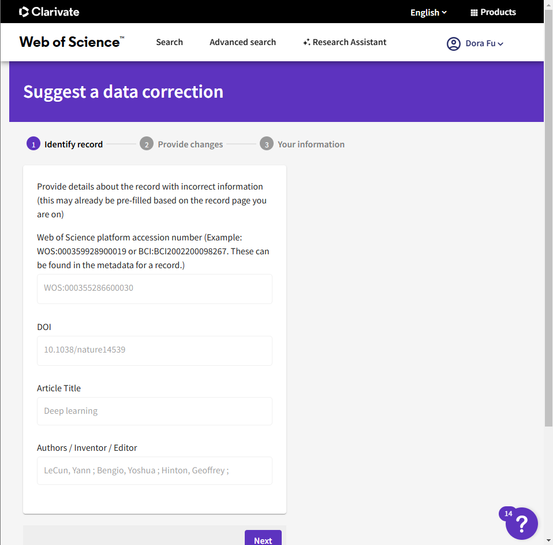The image size is (553, 545).
Task: Click step 2 circle Provide changes
Action: tap(147, 144)
